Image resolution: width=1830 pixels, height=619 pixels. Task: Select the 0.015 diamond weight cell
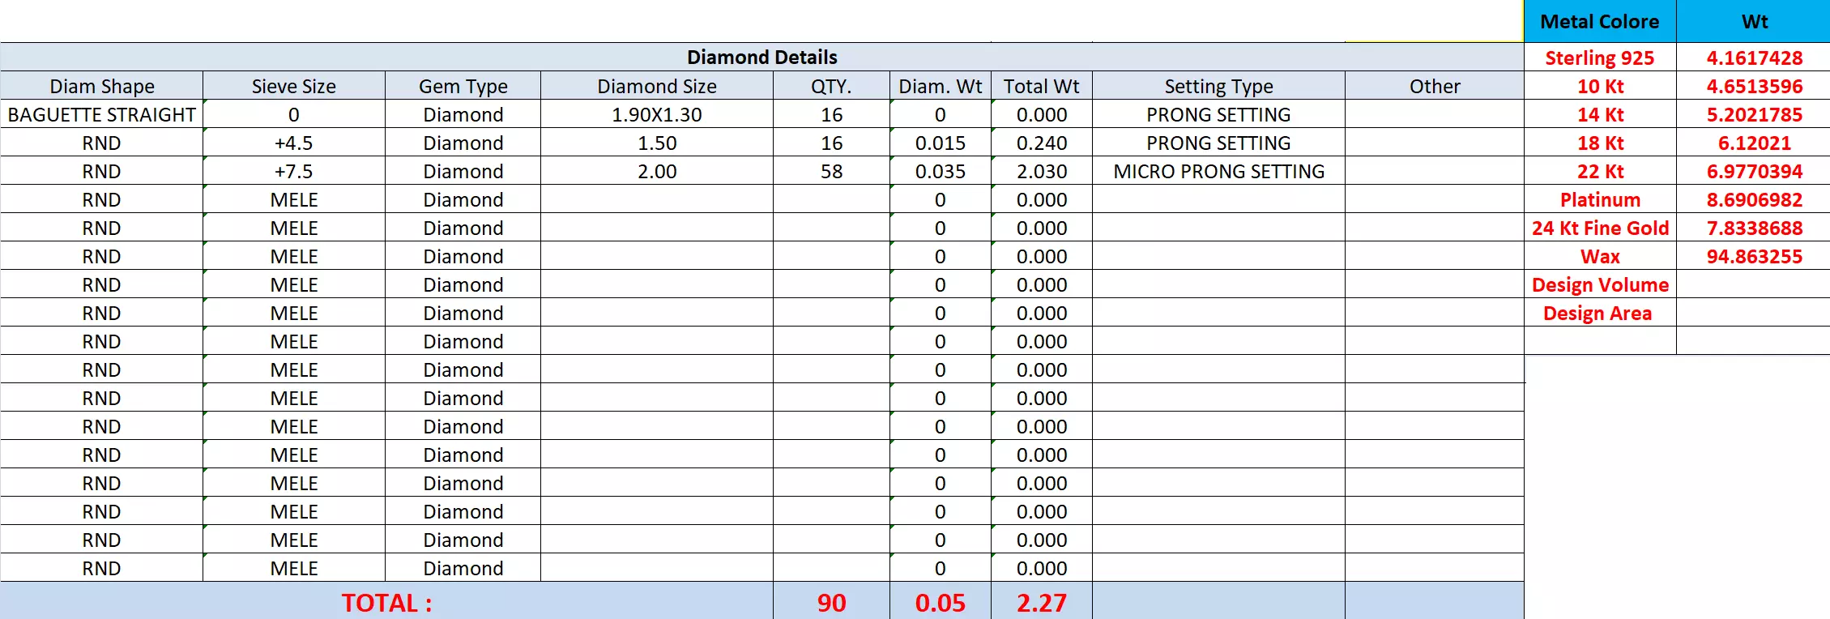[940, 143]
